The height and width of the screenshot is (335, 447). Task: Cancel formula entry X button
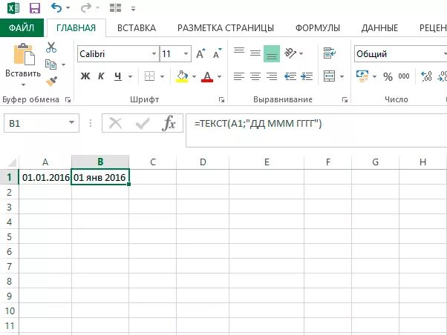point(115,123)
